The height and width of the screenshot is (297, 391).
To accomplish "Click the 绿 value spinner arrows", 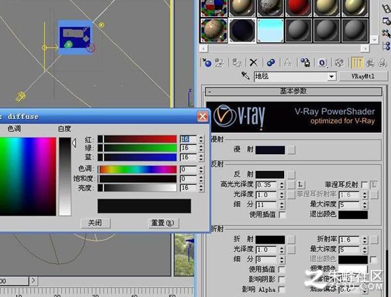I will [x=201, y=148].
